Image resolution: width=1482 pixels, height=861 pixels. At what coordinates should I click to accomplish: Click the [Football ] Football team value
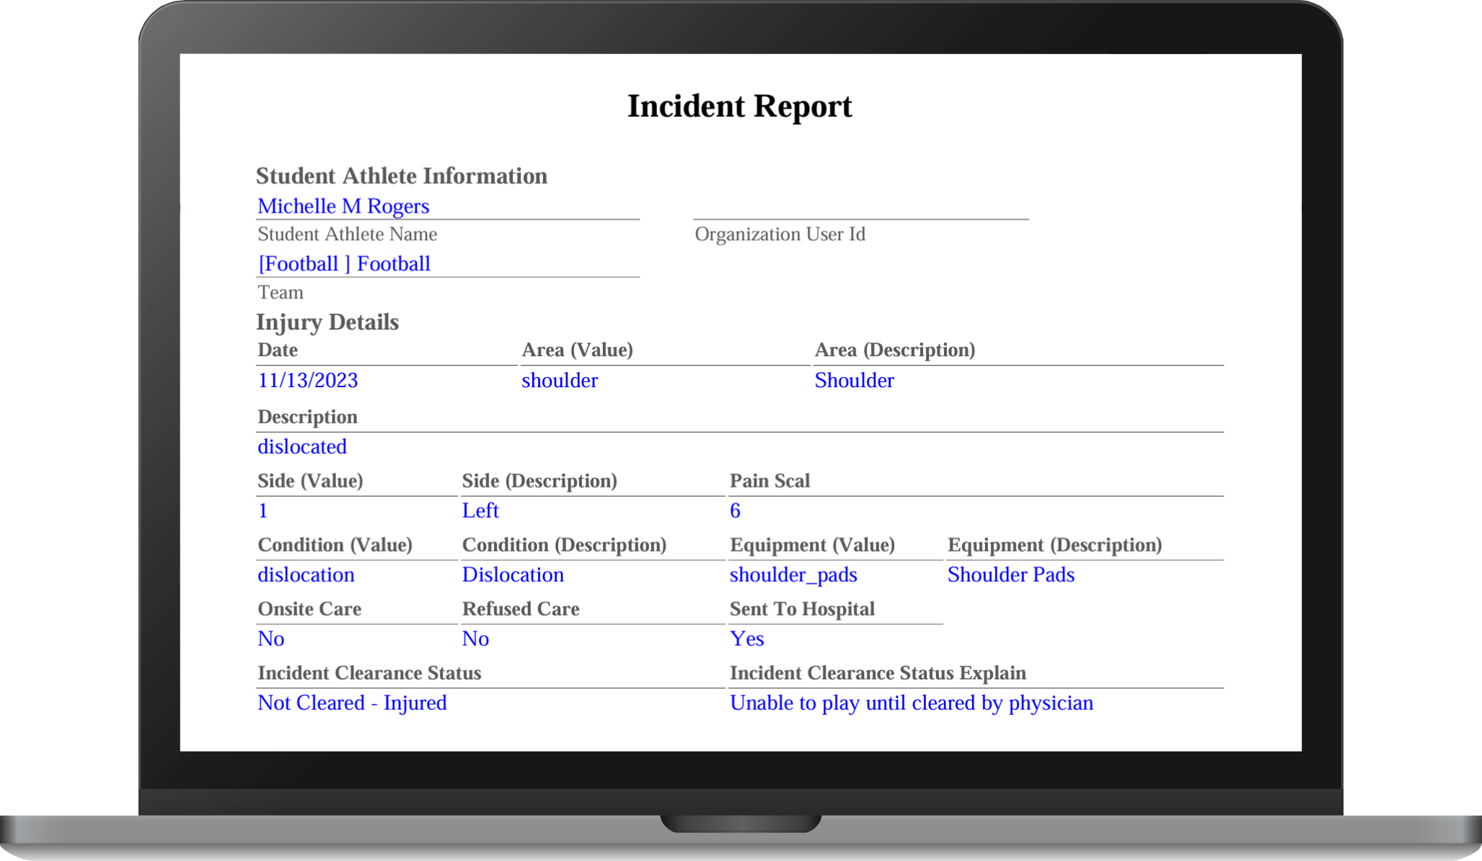point(344,264)
